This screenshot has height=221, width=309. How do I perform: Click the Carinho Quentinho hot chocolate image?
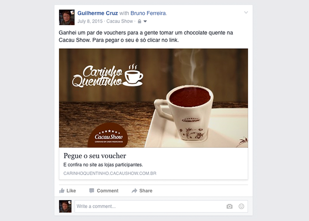pos(154,98)
